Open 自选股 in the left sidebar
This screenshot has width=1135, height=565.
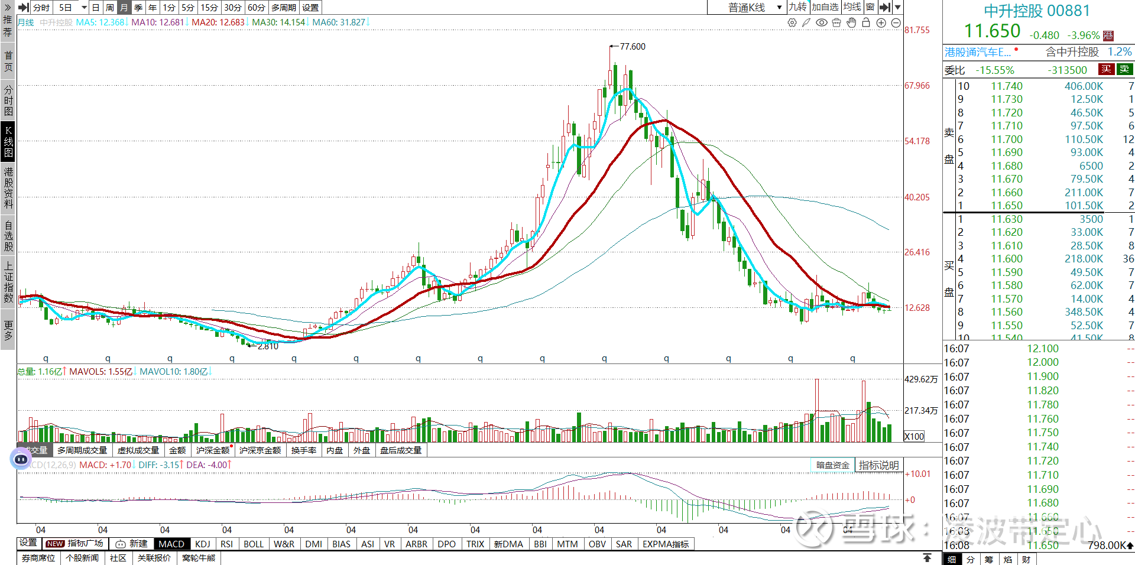click(8, 236)
